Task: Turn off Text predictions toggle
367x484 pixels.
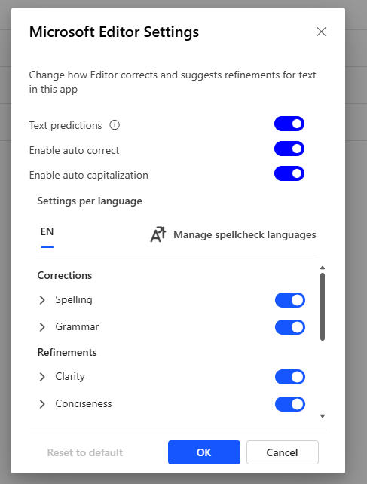Action: click(x=289, y=124)
